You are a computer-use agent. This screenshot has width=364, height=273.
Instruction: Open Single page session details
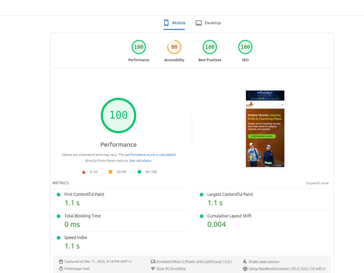pos(264,261)
